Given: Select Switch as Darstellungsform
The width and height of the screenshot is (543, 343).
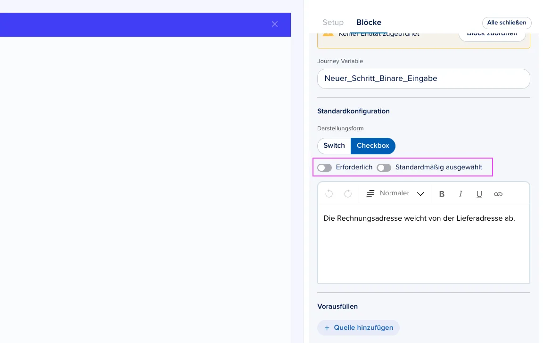Looking at the screenshot, I should coord(334,145).
